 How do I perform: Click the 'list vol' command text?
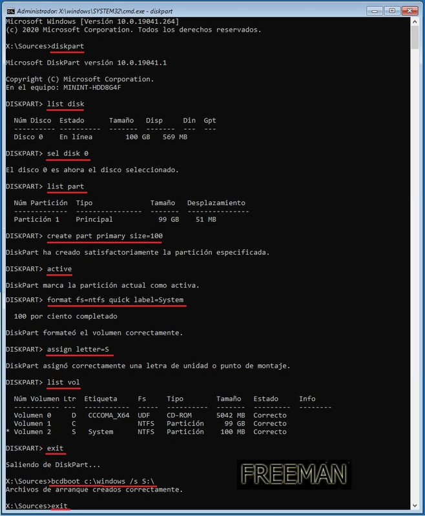point(63,382)
